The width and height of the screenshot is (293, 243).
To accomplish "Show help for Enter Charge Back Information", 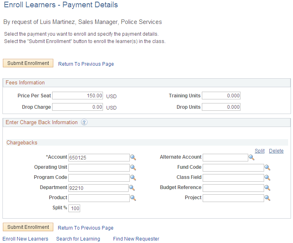I will [84, 123].
